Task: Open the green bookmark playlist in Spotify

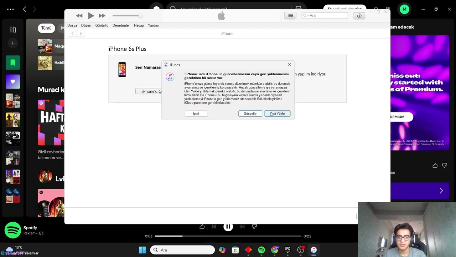Action: click(x=13, y=62)
